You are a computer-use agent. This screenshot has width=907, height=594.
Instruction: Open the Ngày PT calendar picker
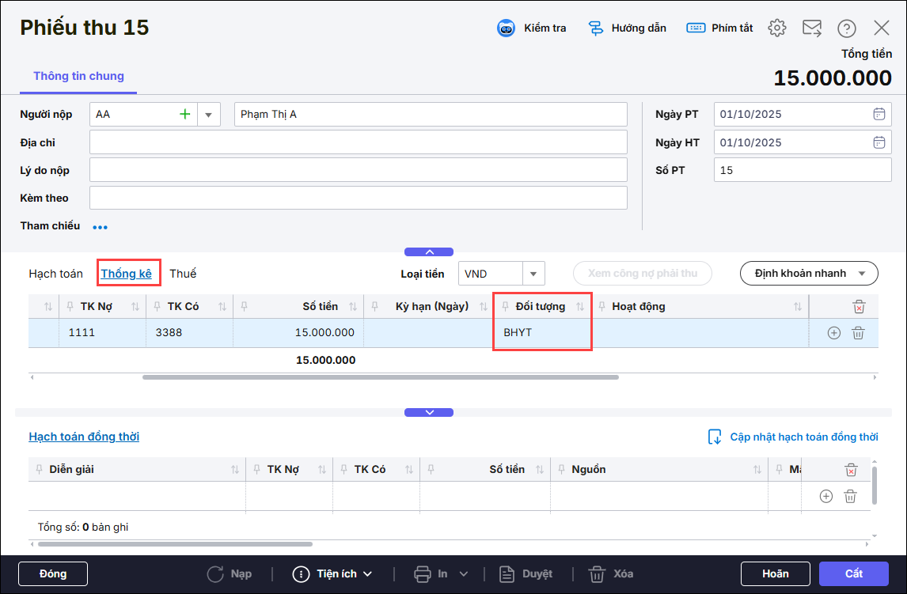[879, 115]
